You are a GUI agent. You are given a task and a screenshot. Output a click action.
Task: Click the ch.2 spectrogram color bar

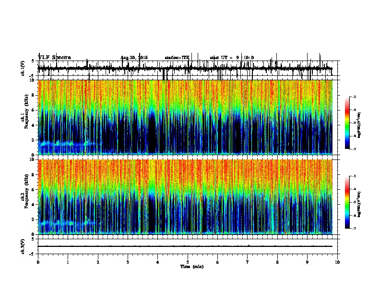(x=347, y=202)
